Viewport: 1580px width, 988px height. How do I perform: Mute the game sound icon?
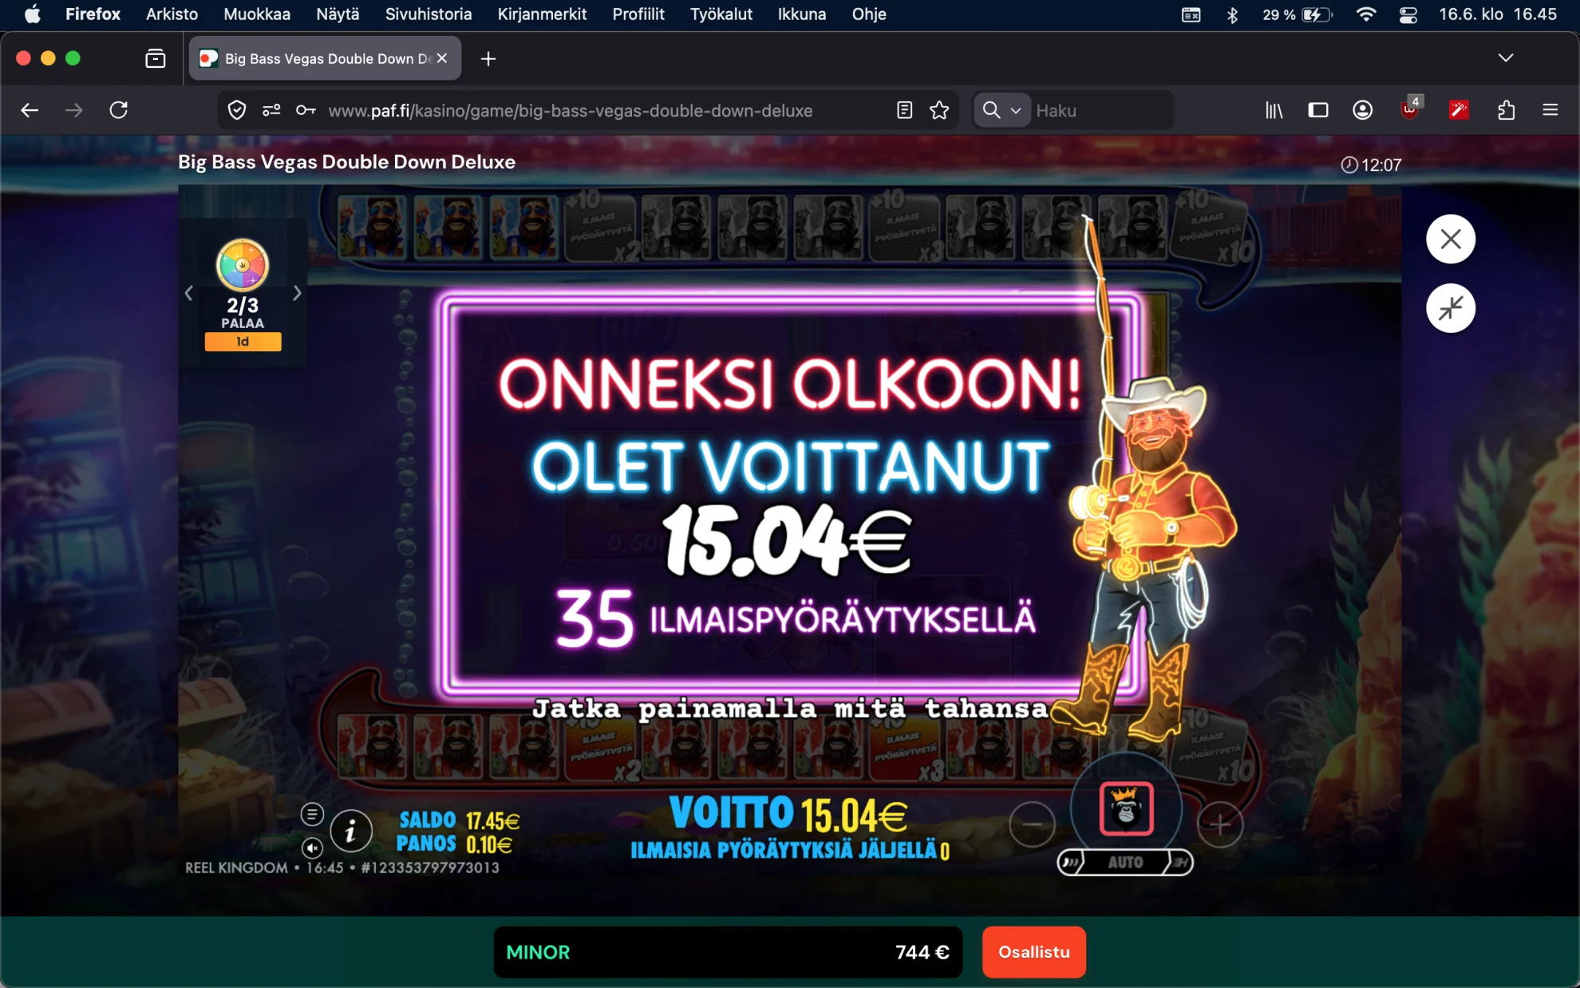point(312,848)
